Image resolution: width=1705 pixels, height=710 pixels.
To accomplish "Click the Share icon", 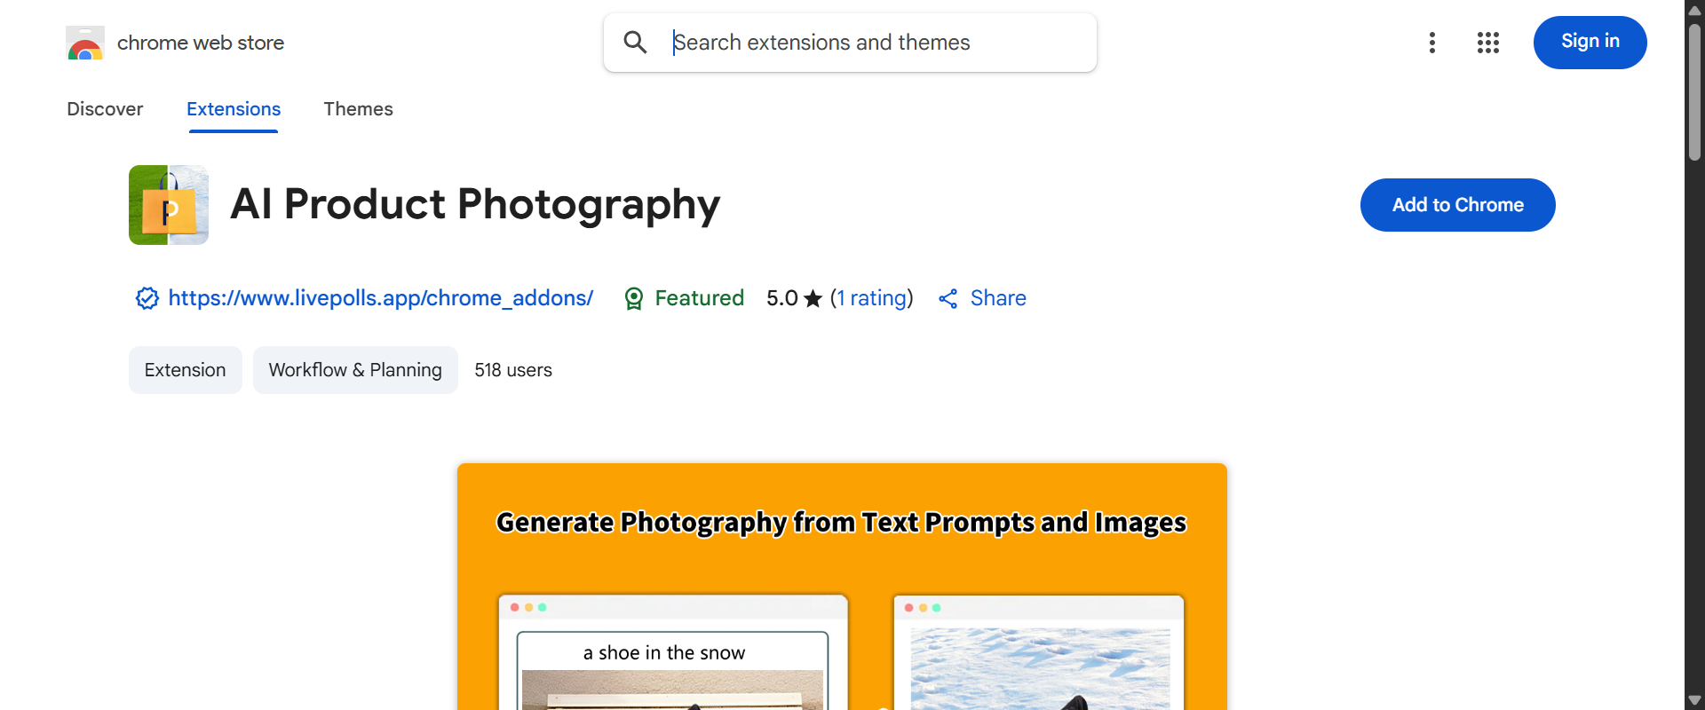I will (x=948, y=298).
